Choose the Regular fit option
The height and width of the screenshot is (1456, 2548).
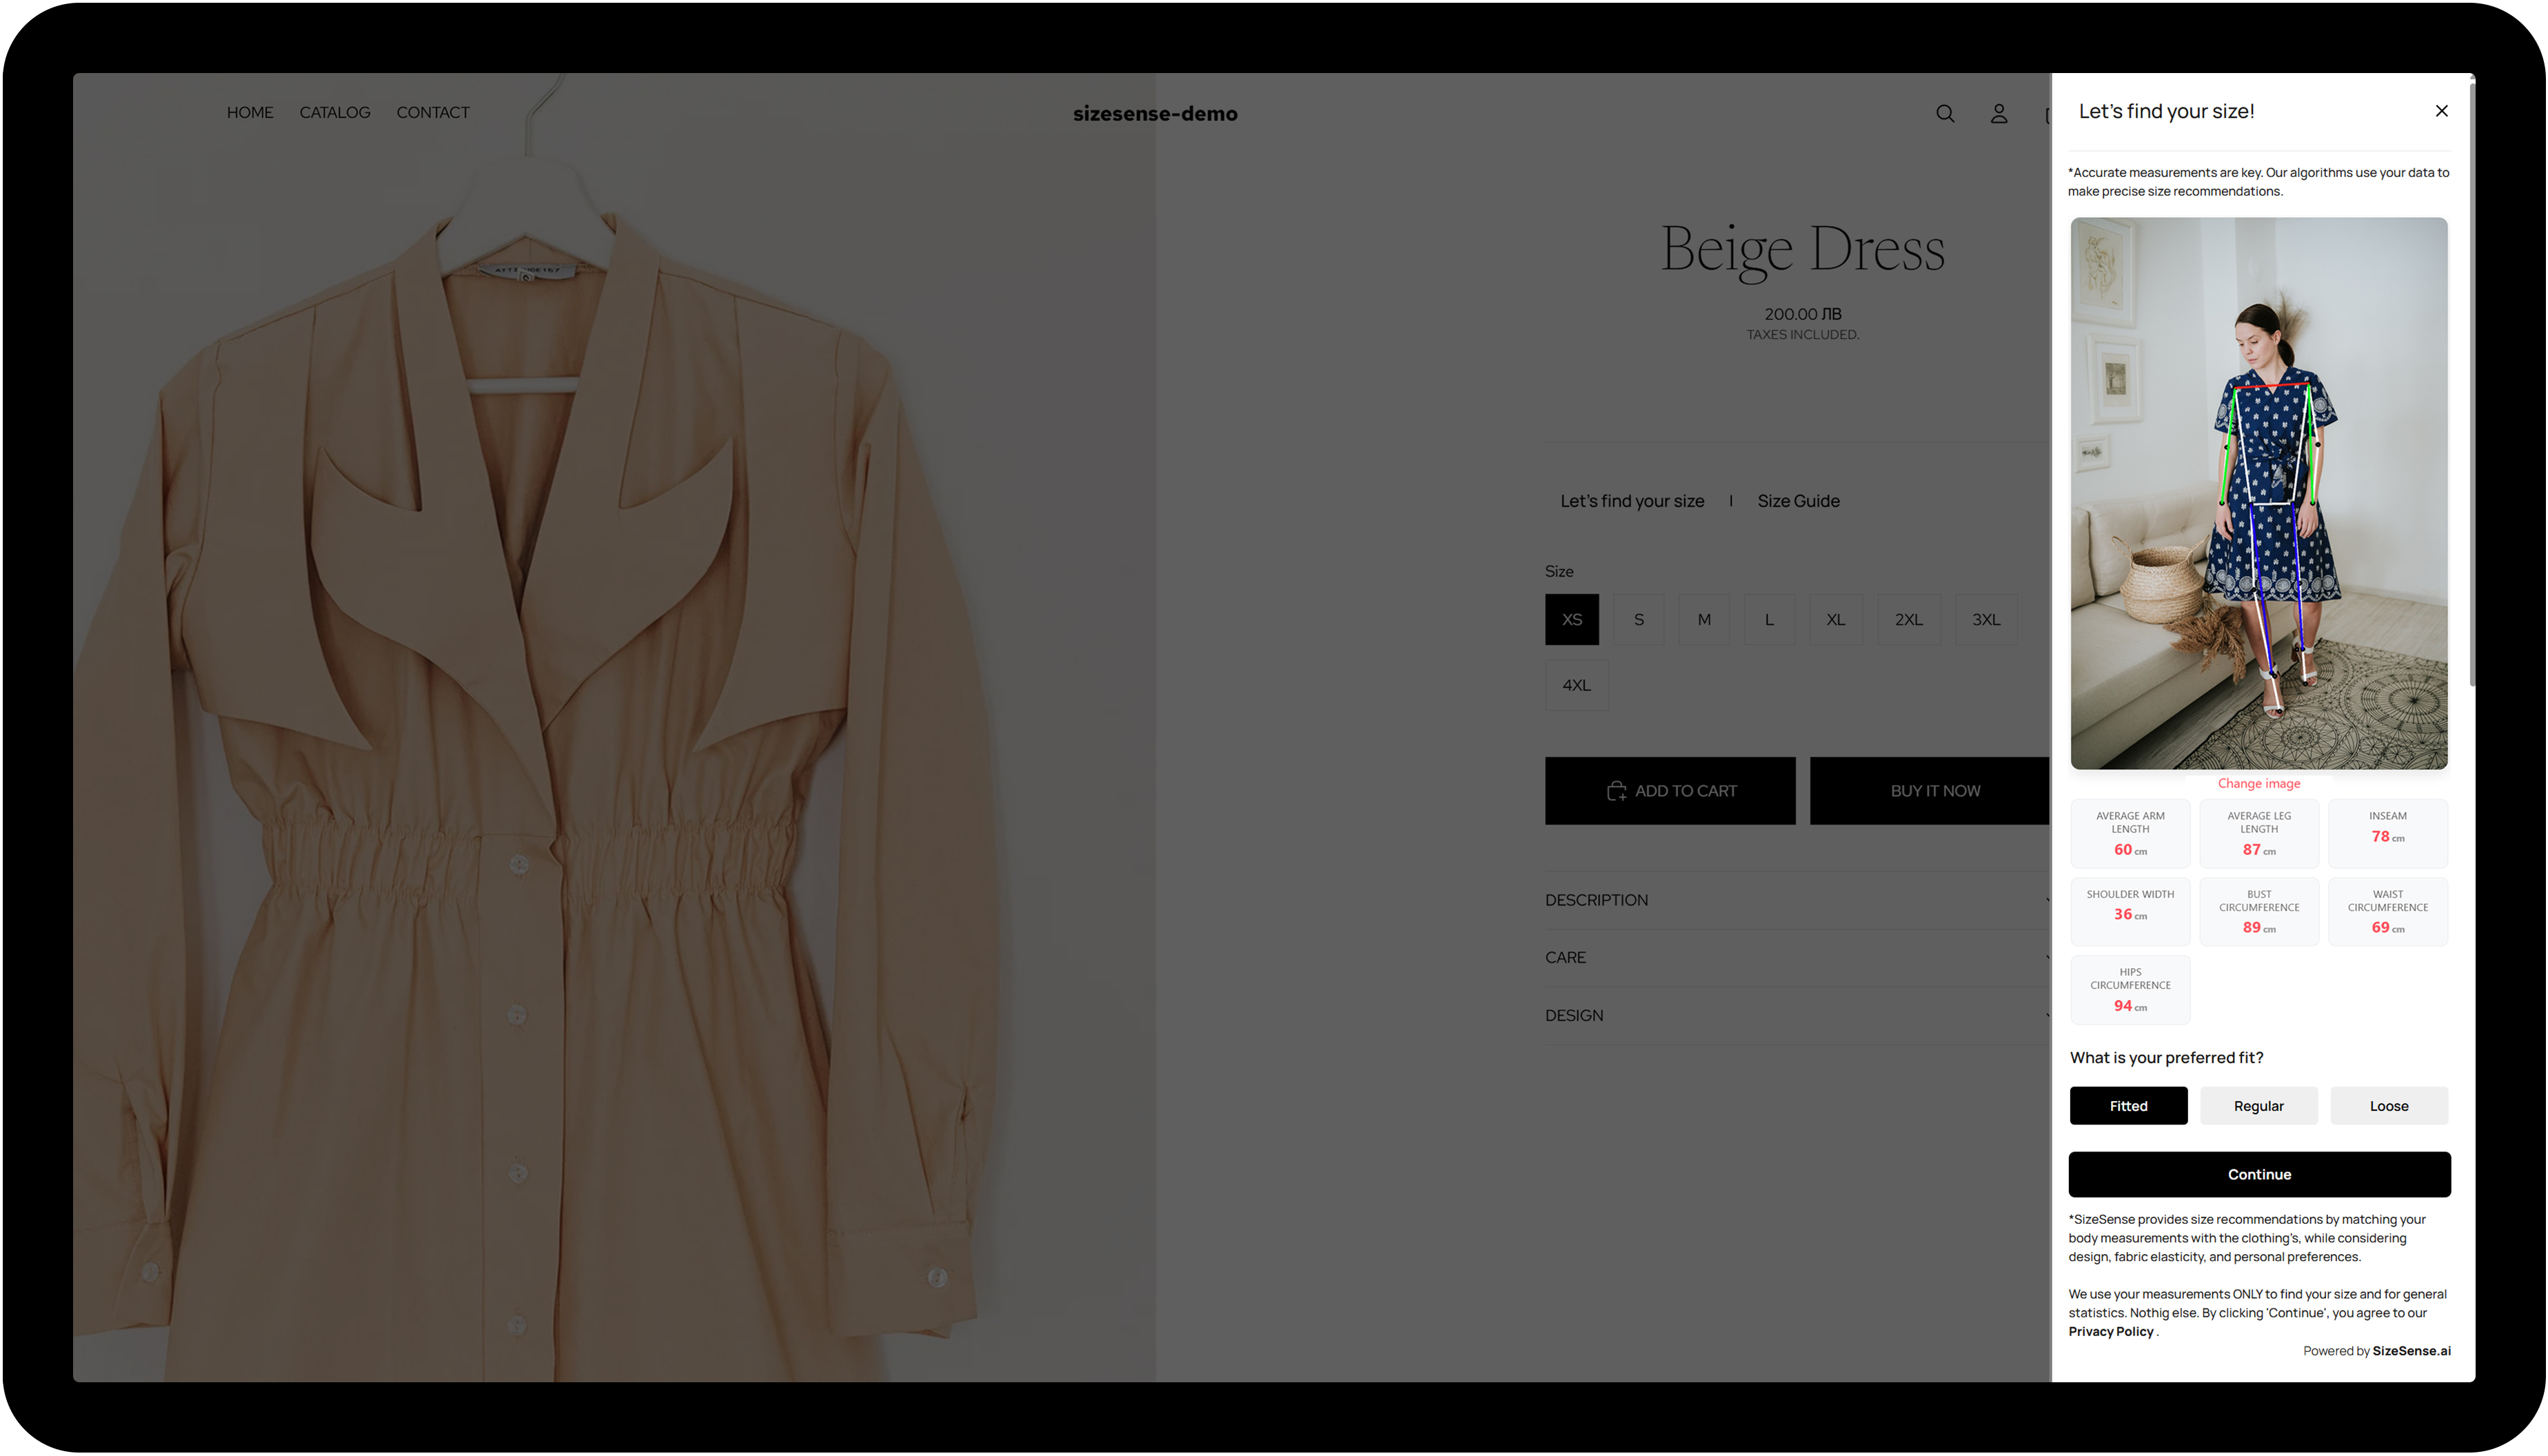2258,1106
